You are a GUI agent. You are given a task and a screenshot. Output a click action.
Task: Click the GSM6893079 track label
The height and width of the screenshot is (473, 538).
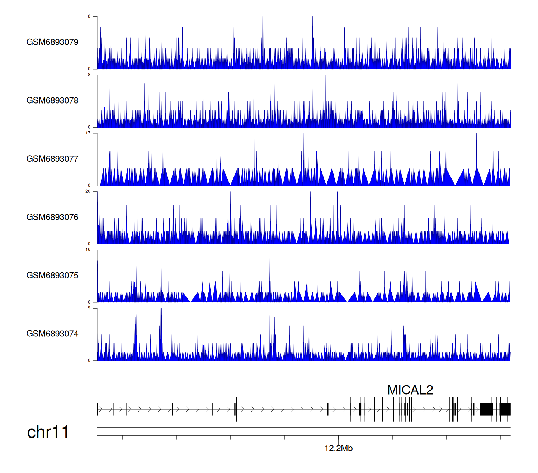(52, 42)
